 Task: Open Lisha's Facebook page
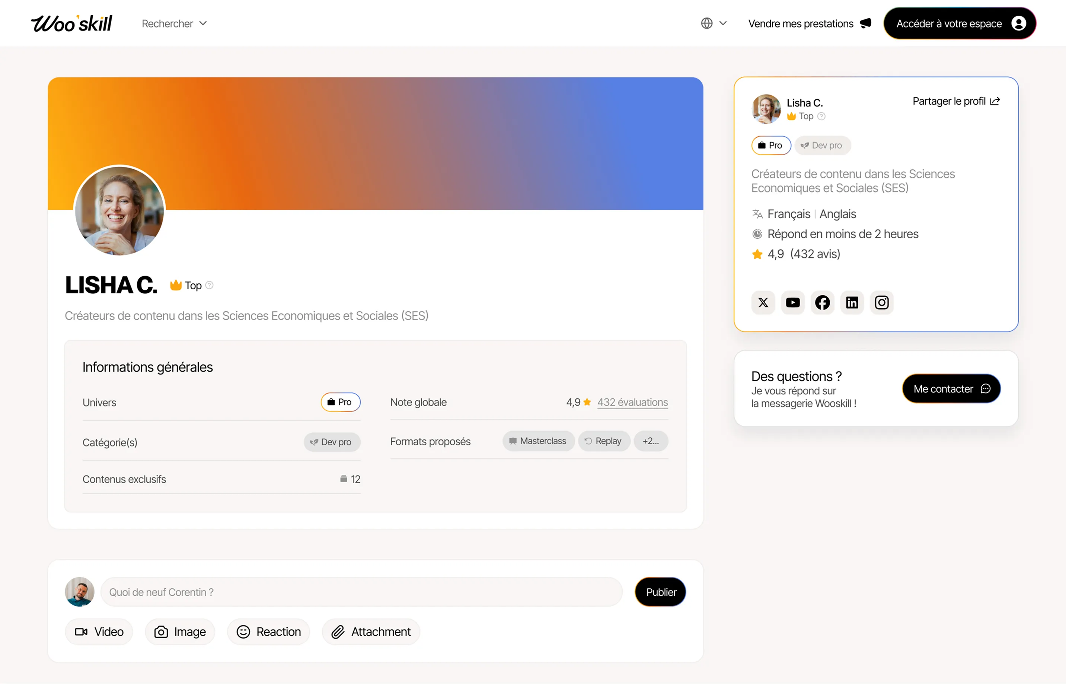point(822,302)
